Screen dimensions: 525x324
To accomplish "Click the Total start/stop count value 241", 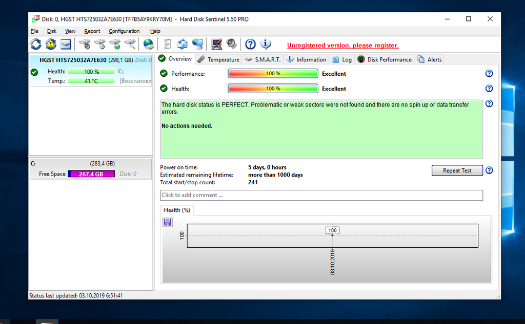I will point(253,183).
